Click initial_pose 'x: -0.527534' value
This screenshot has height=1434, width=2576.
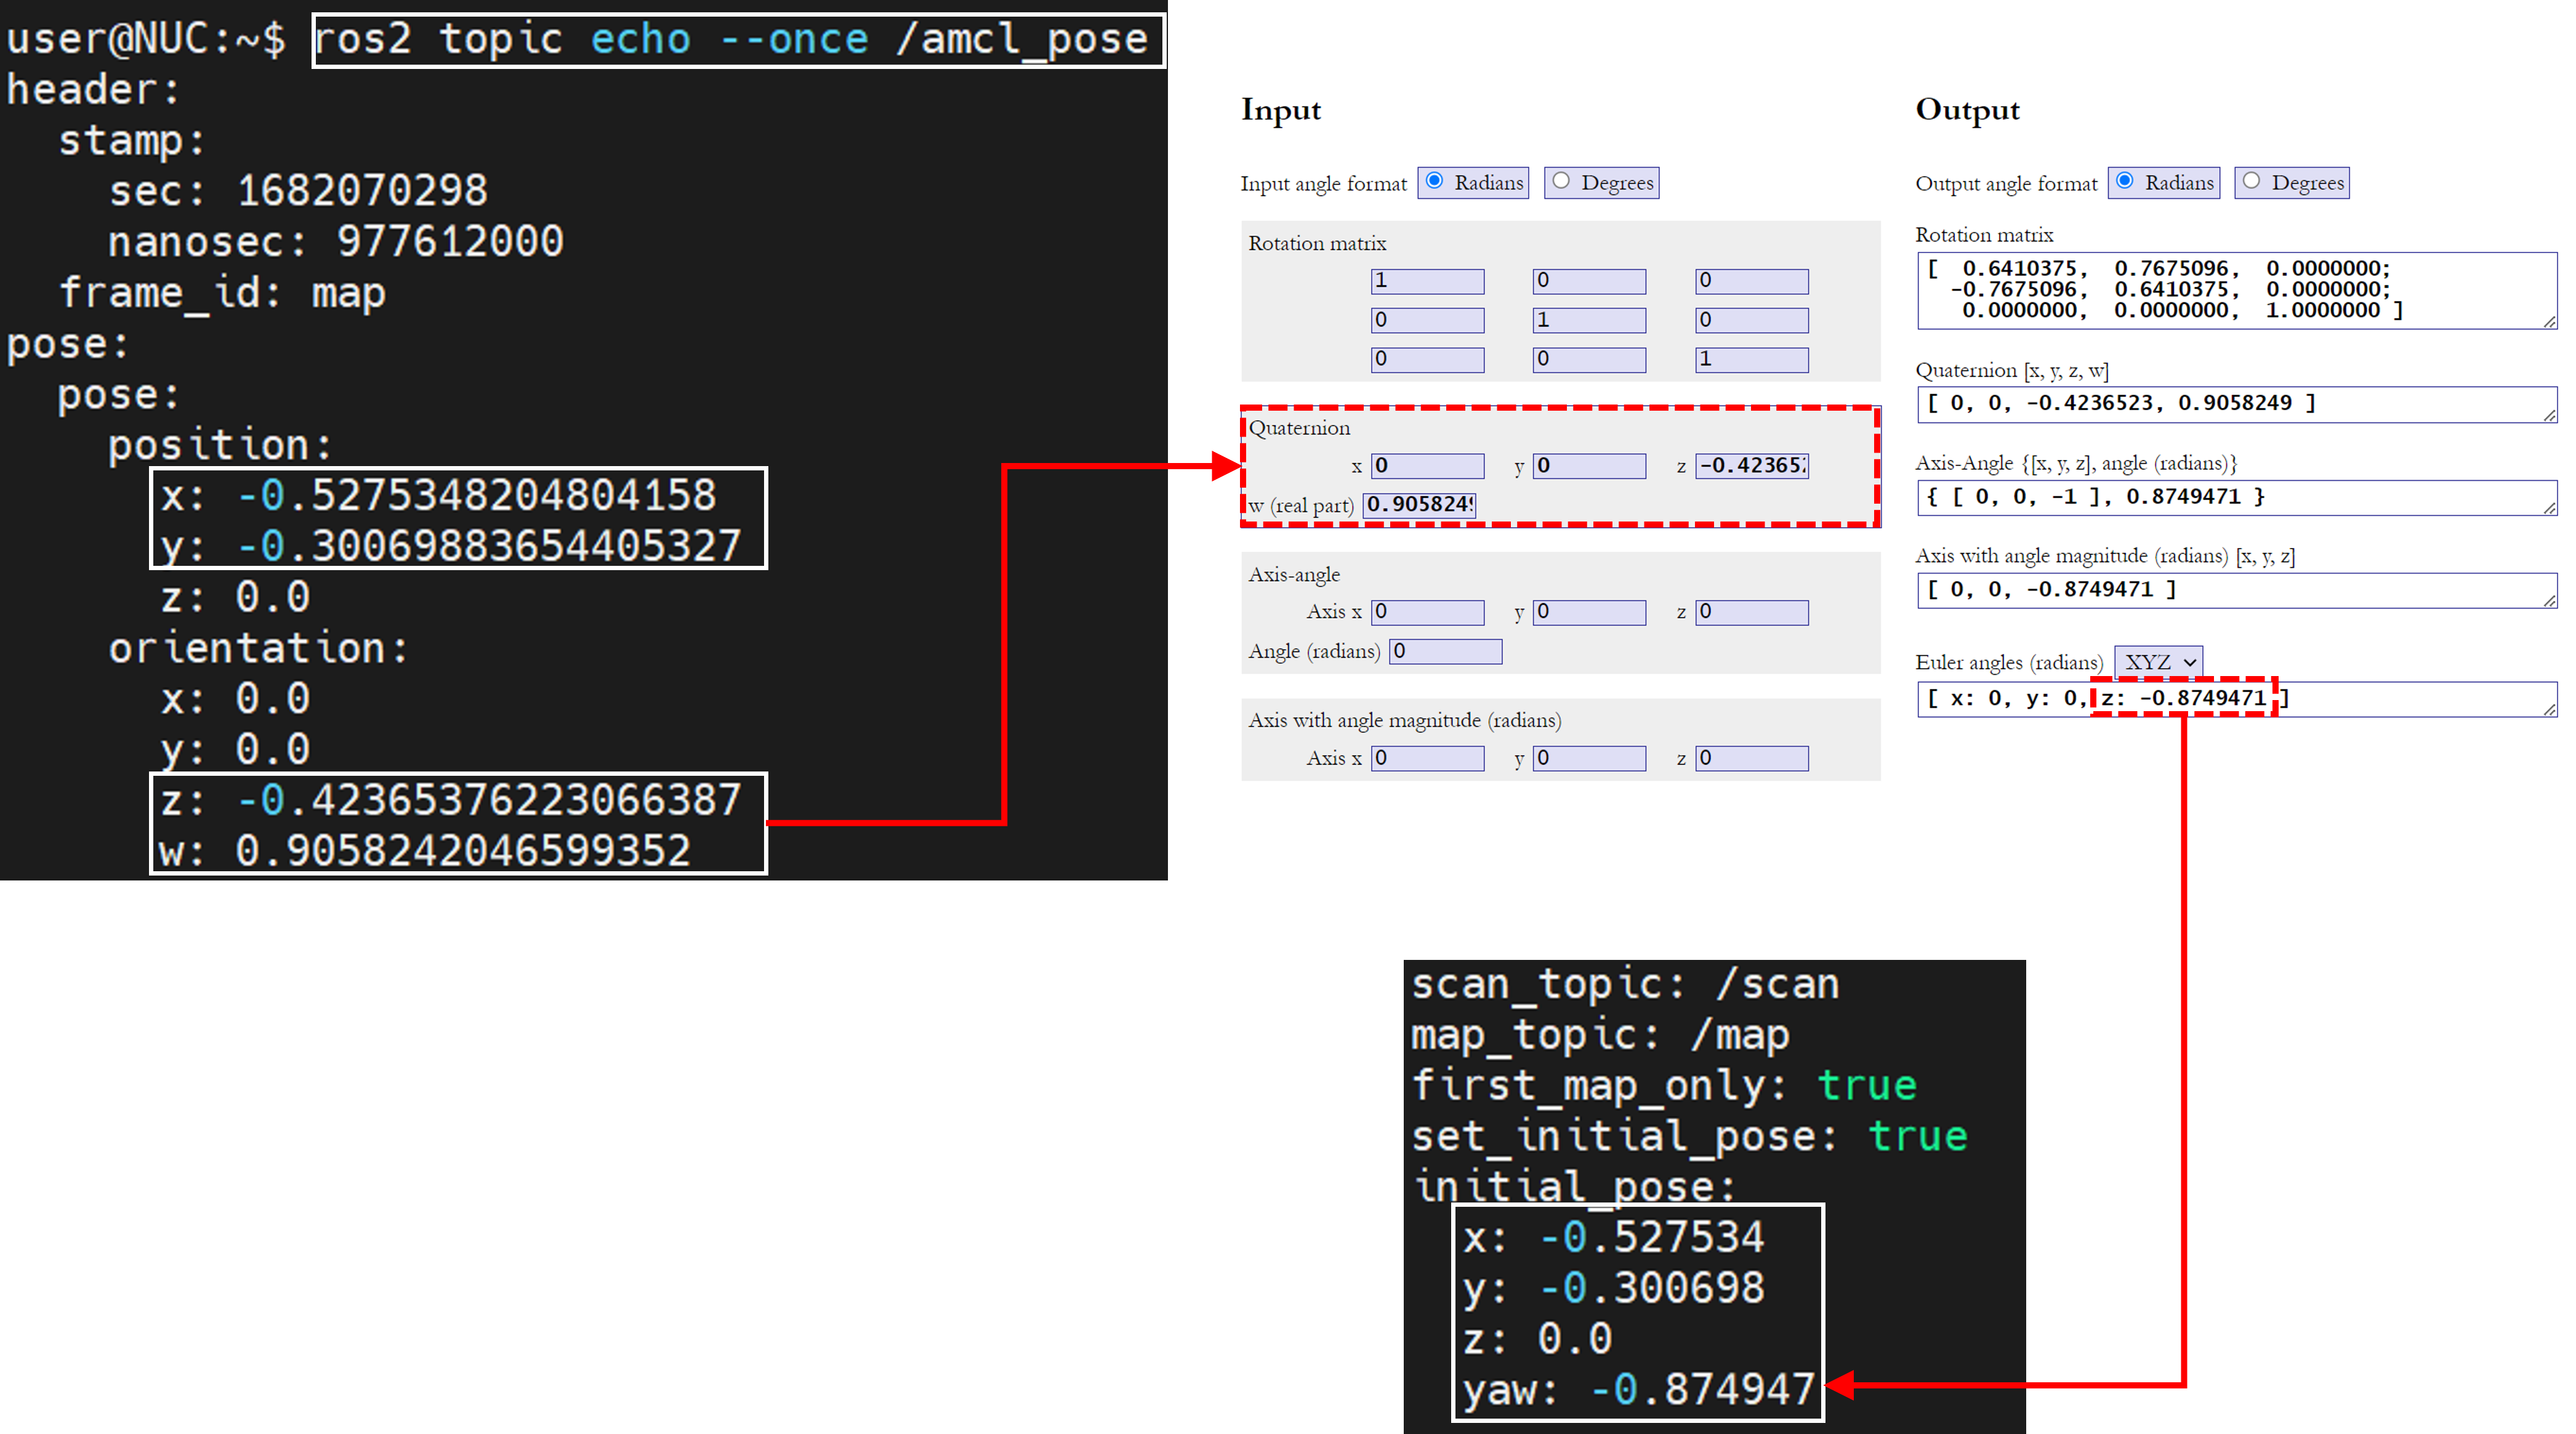[x=1613, y=1237]
